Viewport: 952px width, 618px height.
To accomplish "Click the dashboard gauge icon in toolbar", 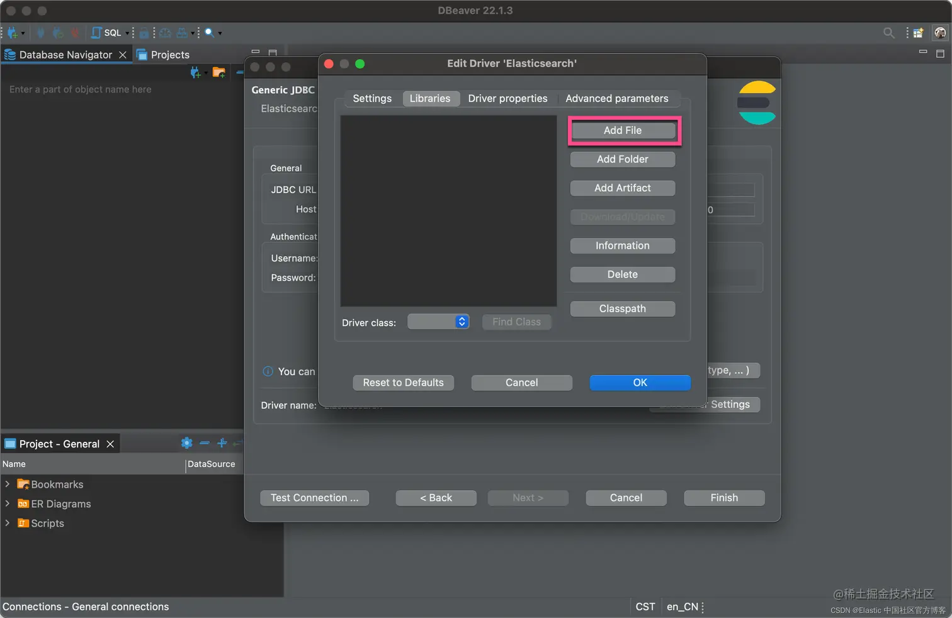I will click(x=165, y=33).
